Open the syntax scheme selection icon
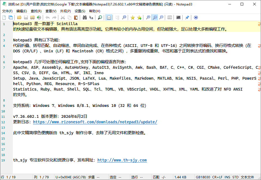Screen dimensions: 261x180 point(170,17)
